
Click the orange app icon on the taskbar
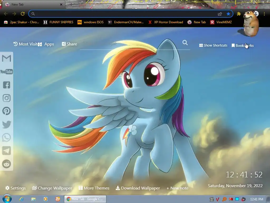[x=58, y=199]
